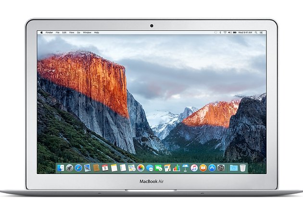Image resolution: width=303 pixels, height=221 pixels.
Task: Open the Apple menu
Action: coord(41,33)
